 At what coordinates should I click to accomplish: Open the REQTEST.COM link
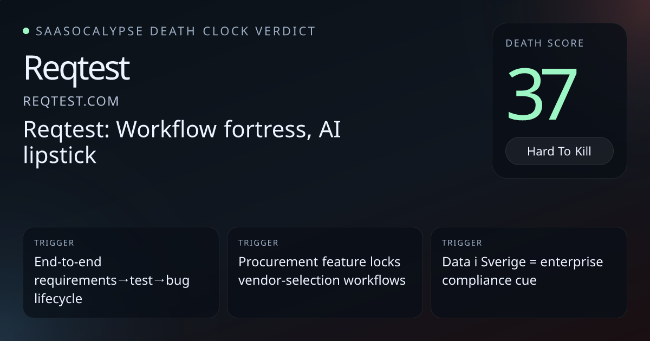point(71,101)
